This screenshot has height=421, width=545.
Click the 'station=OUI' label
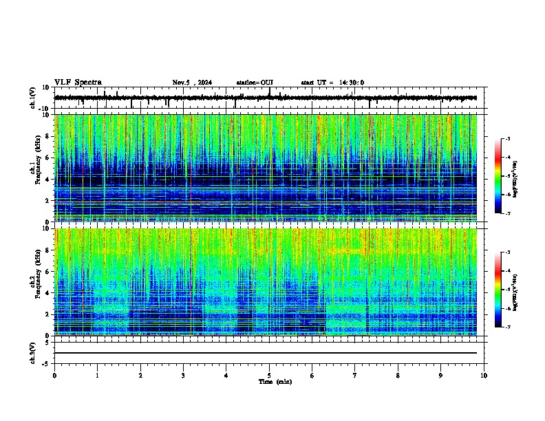coord(255,83)
